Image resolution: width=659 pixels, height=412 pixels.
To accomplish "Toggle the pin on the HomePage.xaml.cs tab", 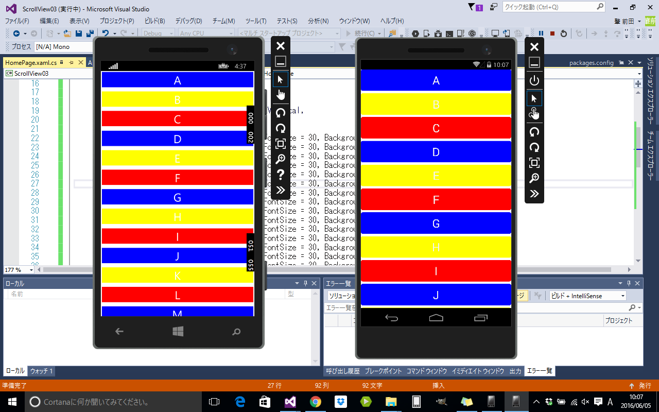I will (x=71, y=62).
